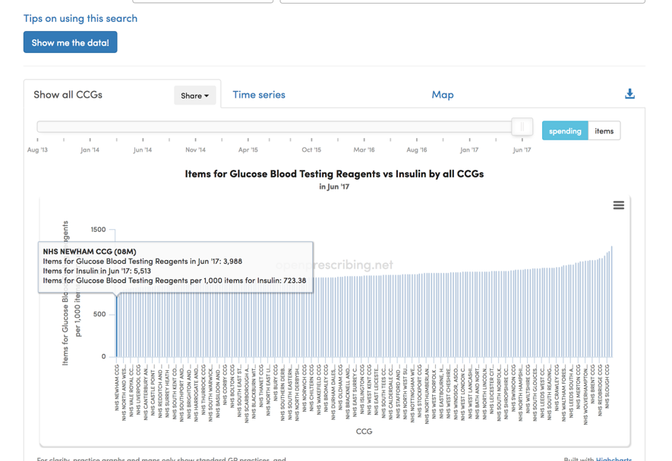Toggle the chart to spending
672x461 pixels.
(565, 131)
